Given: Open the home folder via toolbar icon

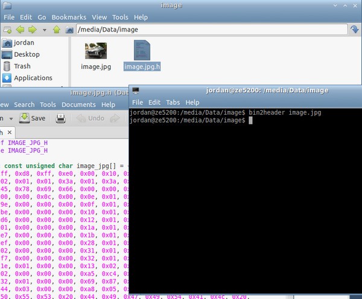Looking at the screenshot, I should click(x=69, y=30).
